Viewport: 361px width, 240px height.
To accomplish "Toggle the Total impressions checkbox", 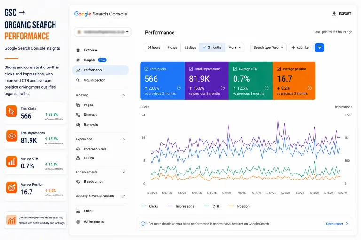I will 191,69.
